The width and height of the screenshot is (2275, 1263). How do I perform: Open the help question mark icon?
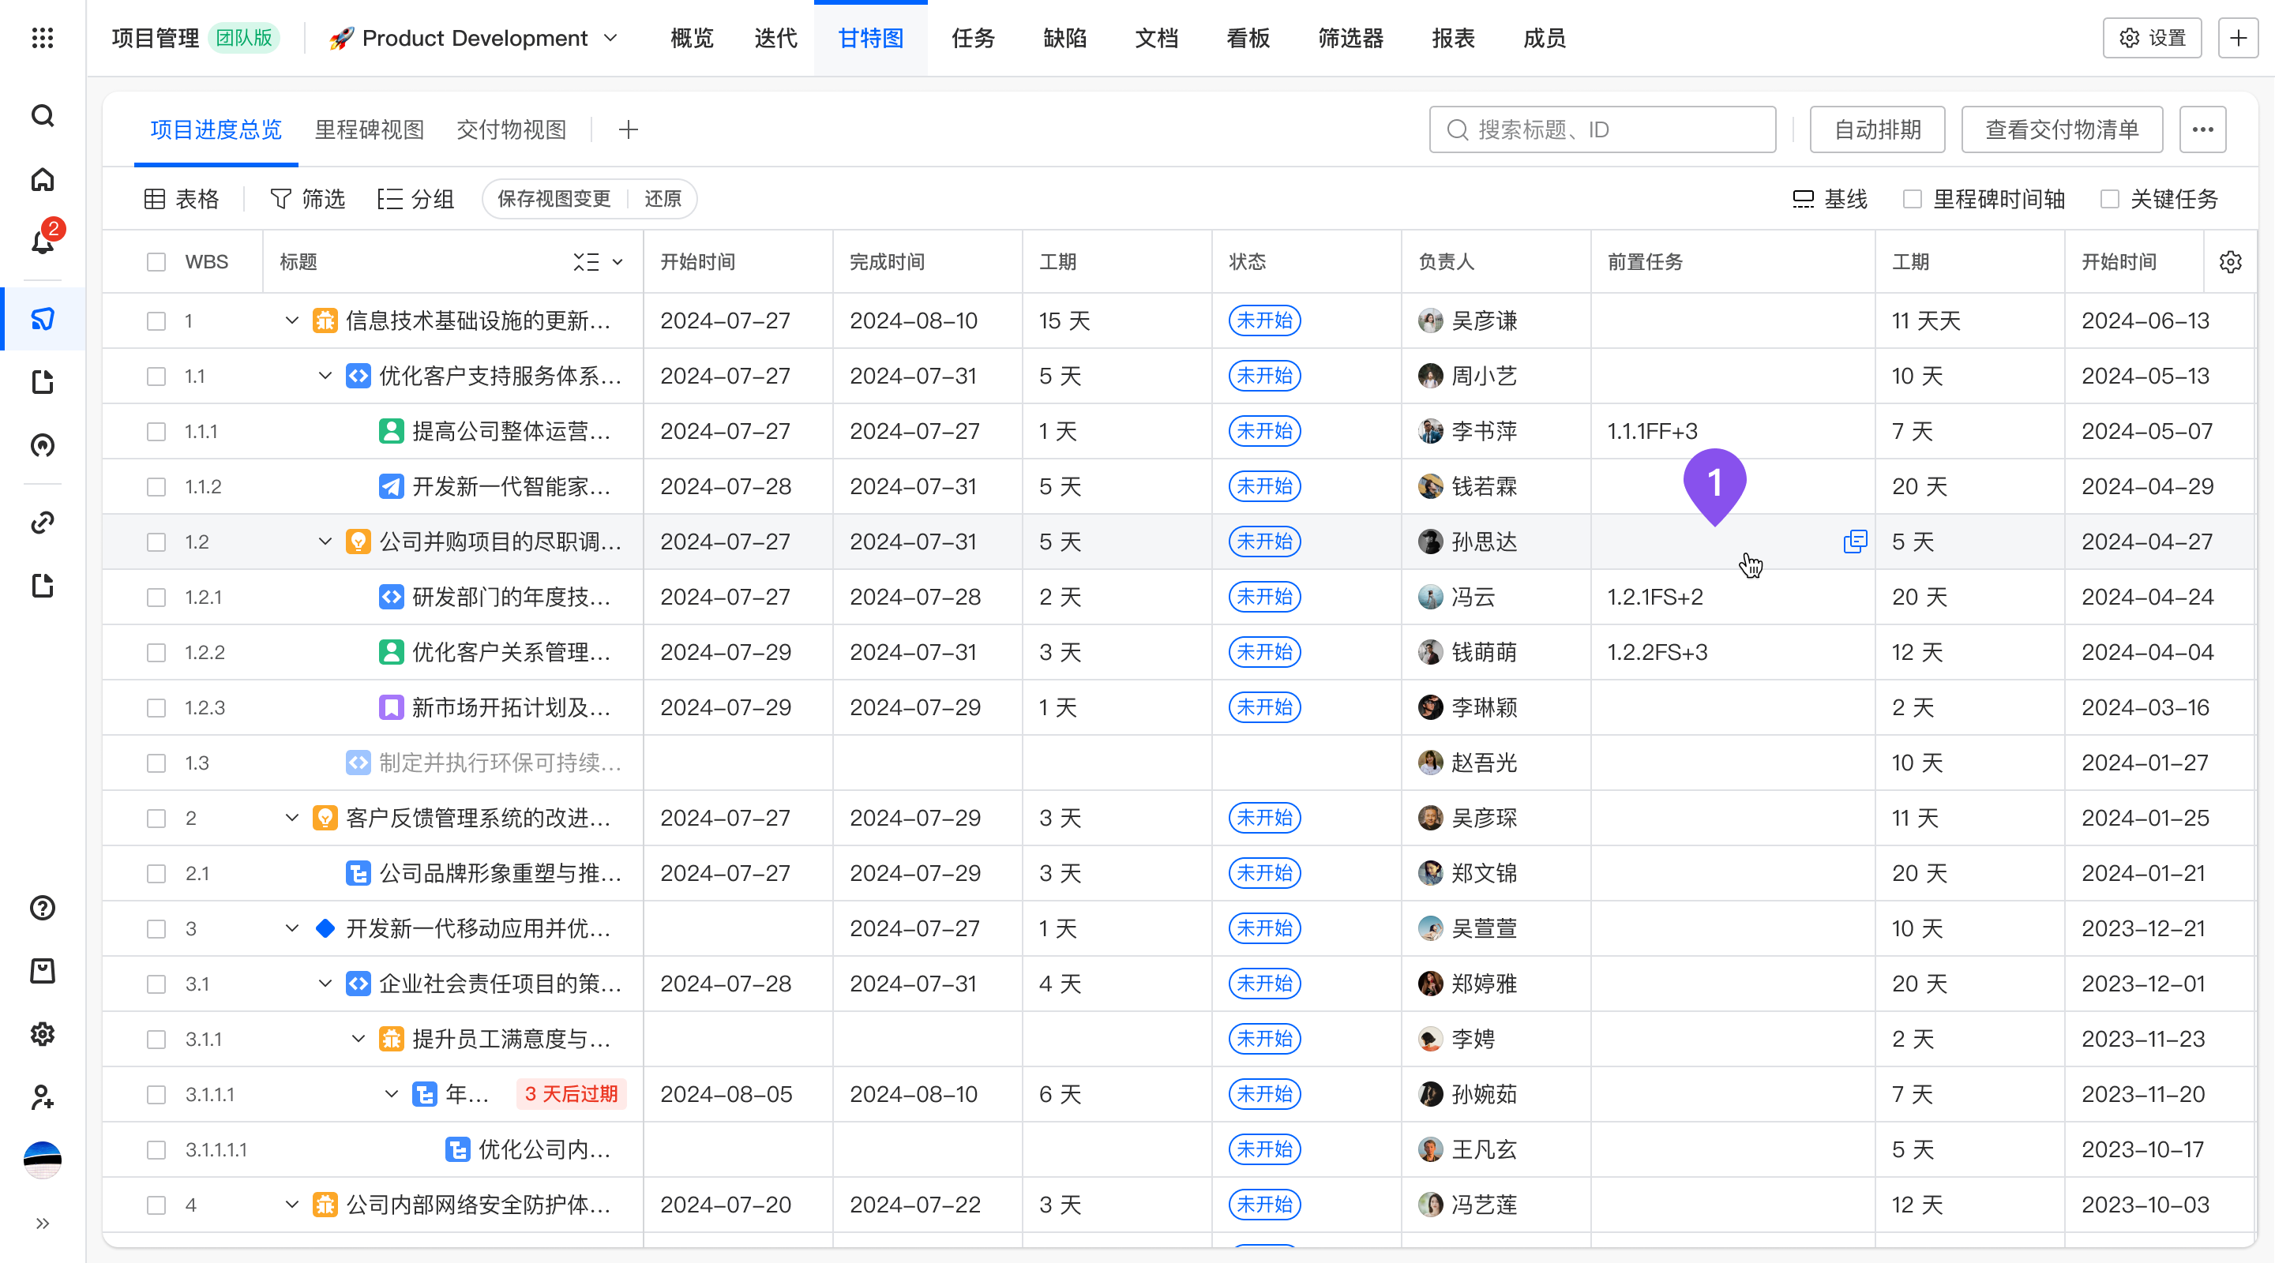[x=43, y=907]
